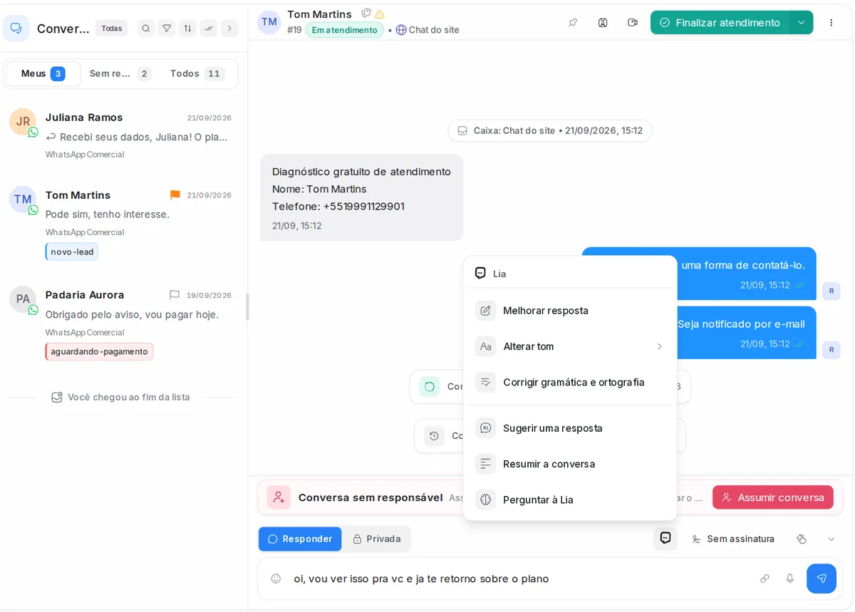The width and height of the screenshot is (855, 612).
Task: Pin this conversation
Action: coord(573,23)
